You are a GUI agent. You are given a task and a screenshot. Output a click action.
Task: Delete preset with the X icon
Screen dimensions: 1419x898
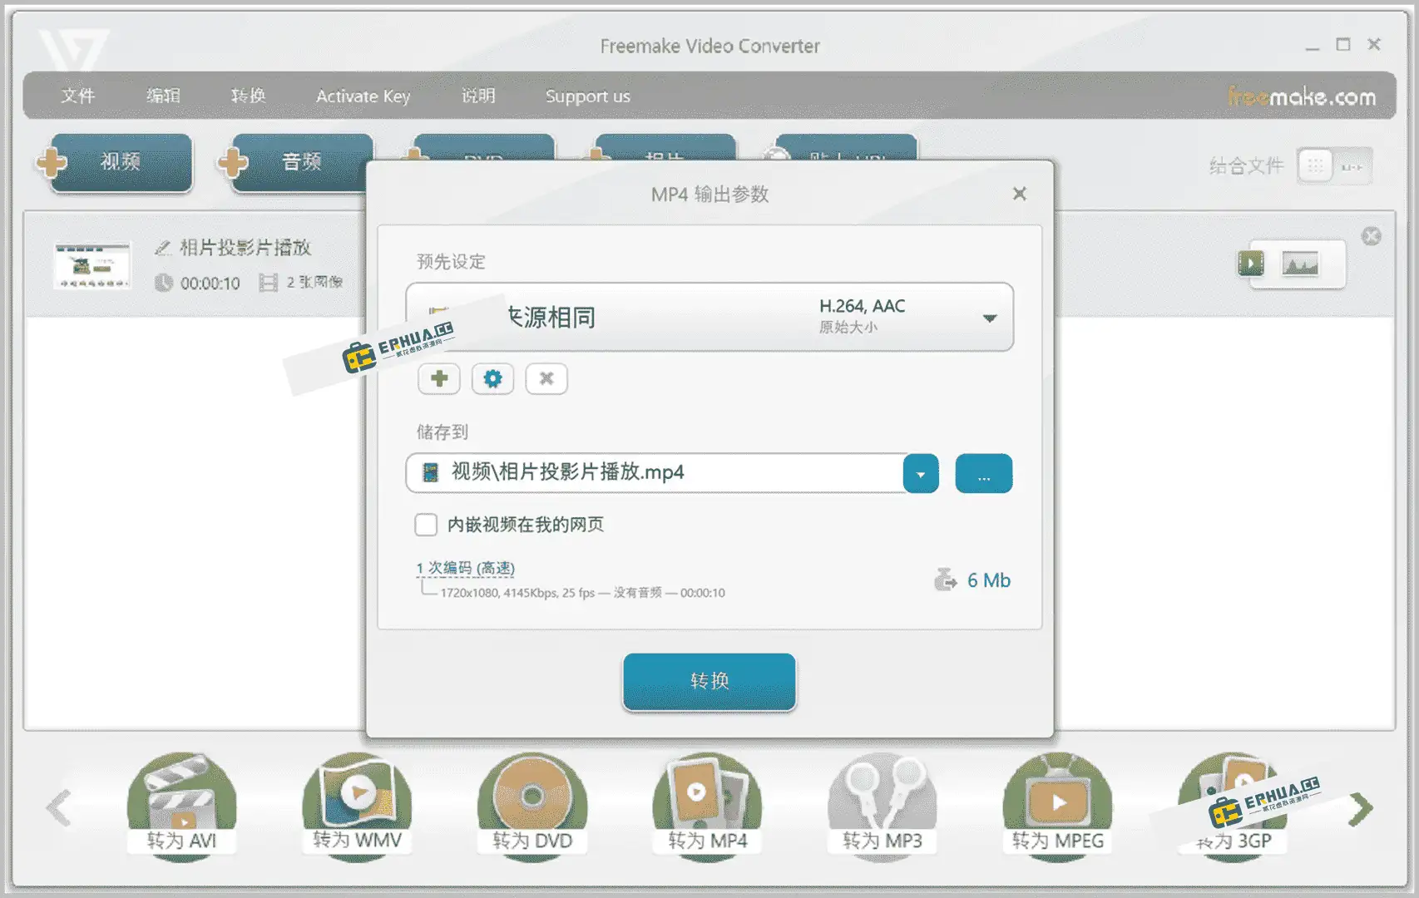click(546, 379)
